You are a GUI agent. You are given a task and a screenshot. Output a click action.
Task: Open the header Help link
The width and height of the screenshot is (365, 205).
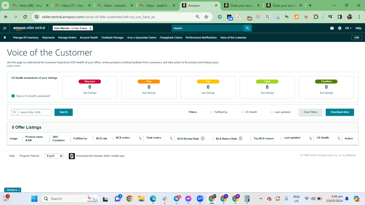[358, 28]
